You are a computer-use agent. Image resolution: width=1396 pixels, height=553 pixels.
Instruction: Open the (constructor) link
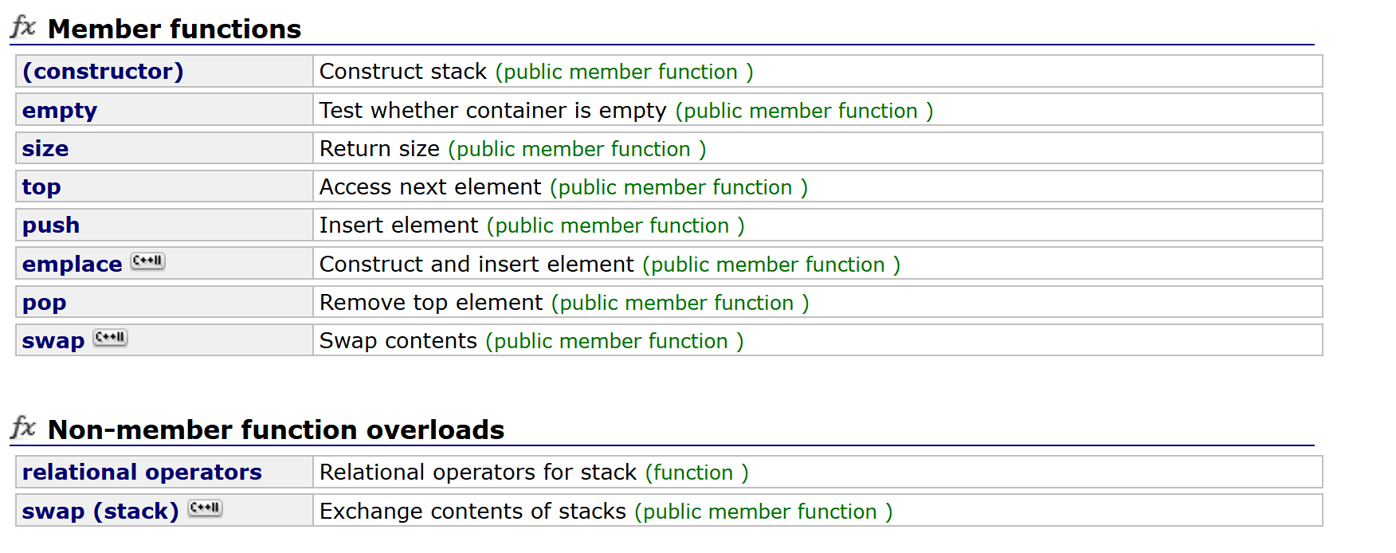(x=103, y=72)
